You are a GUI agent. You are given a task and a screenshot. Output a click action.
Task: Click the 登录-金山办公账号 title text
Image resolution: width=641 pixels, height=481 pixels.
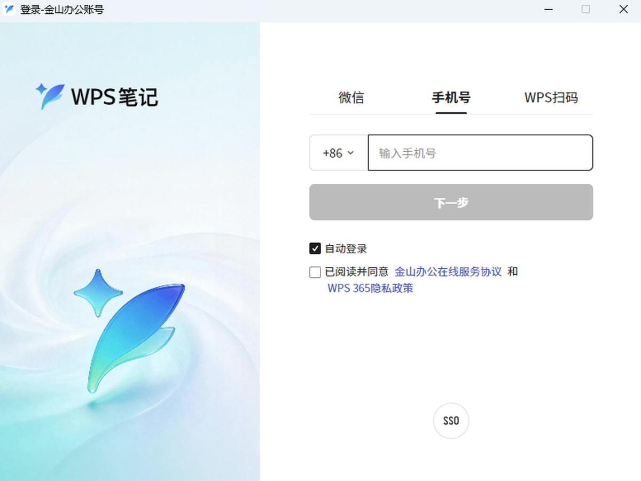pyautogui.click(x=62, y=10)
